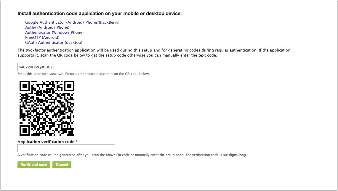Focus the Application verification code input
The height and width of the screenshot is (191, 338).
[66, 148]
